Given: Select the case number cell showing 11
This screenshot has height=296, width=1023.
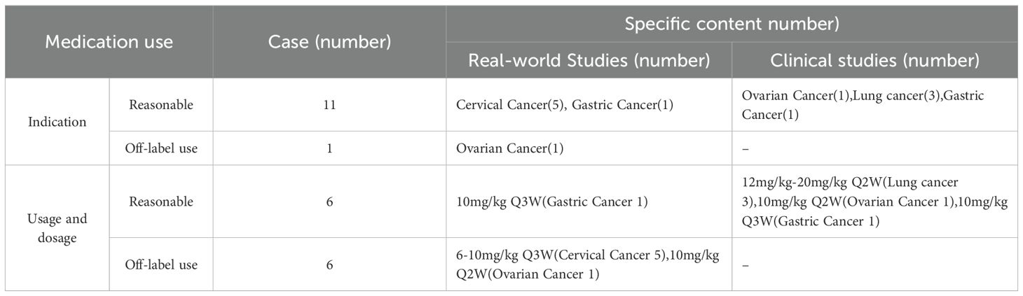Looking at the screenshot, I should pyautogui.click(x=329, y=105).
